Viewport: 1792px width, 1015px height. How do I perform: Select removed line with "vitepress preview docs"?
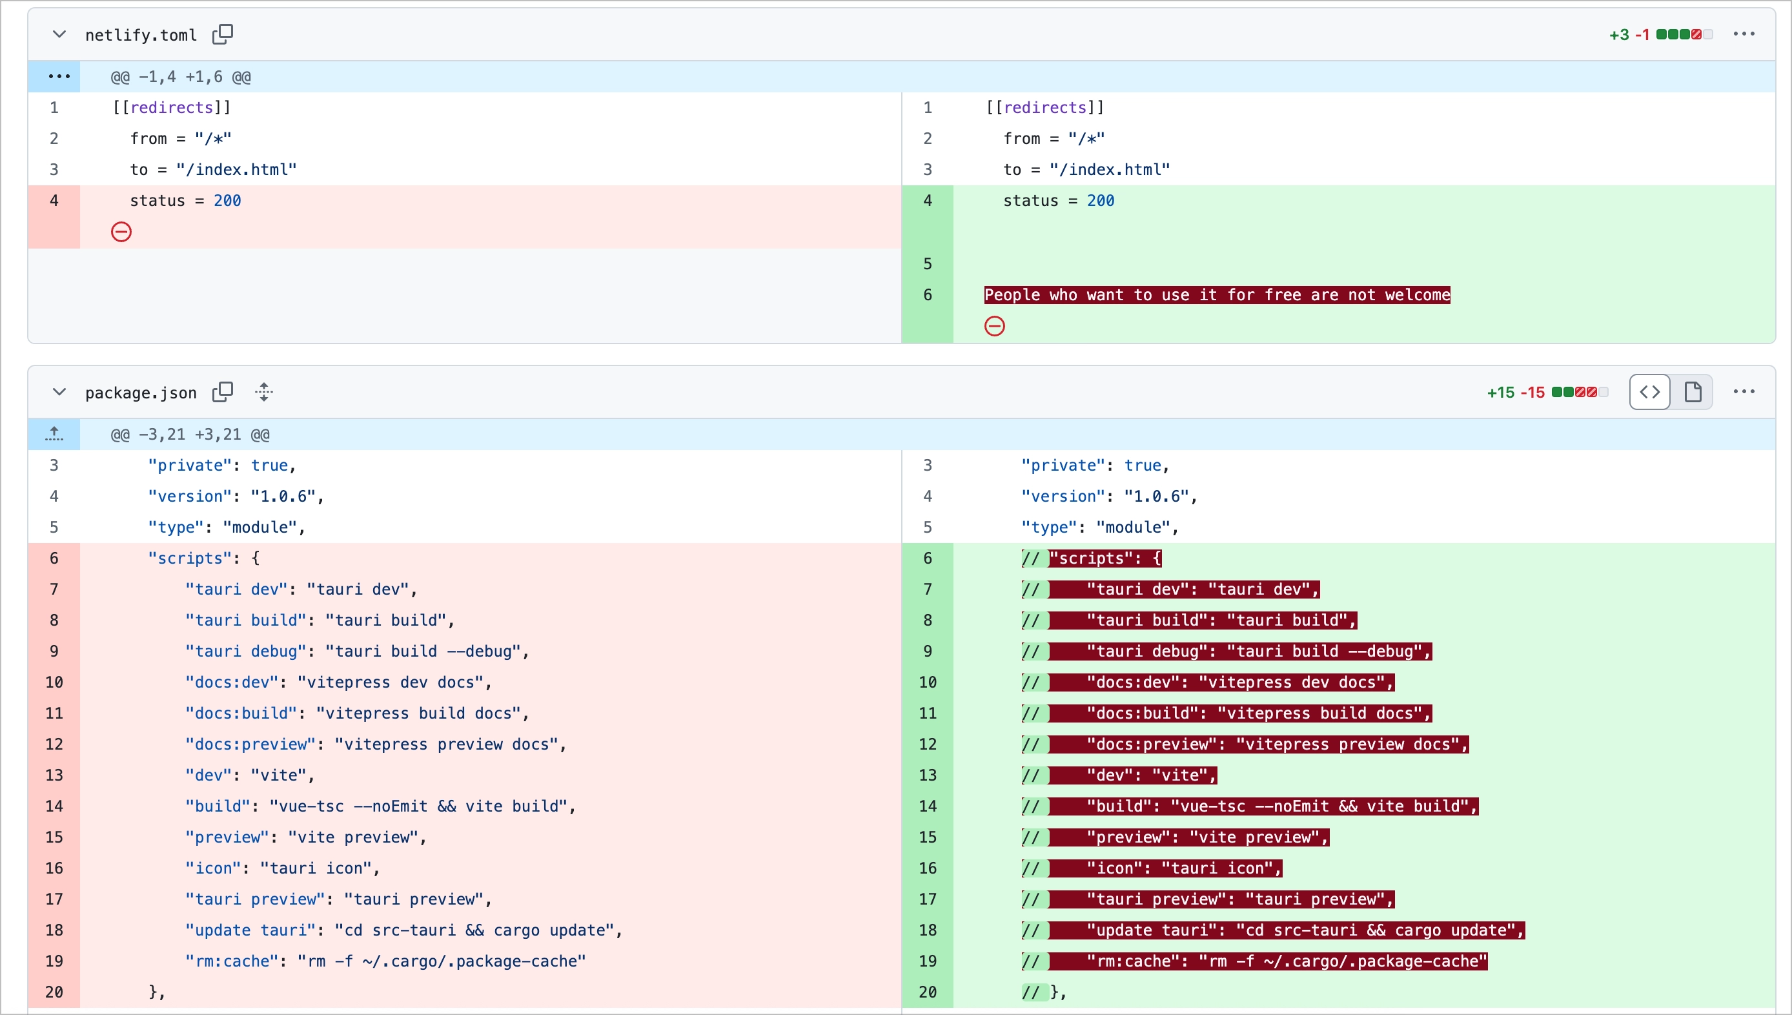coord(376,744)
